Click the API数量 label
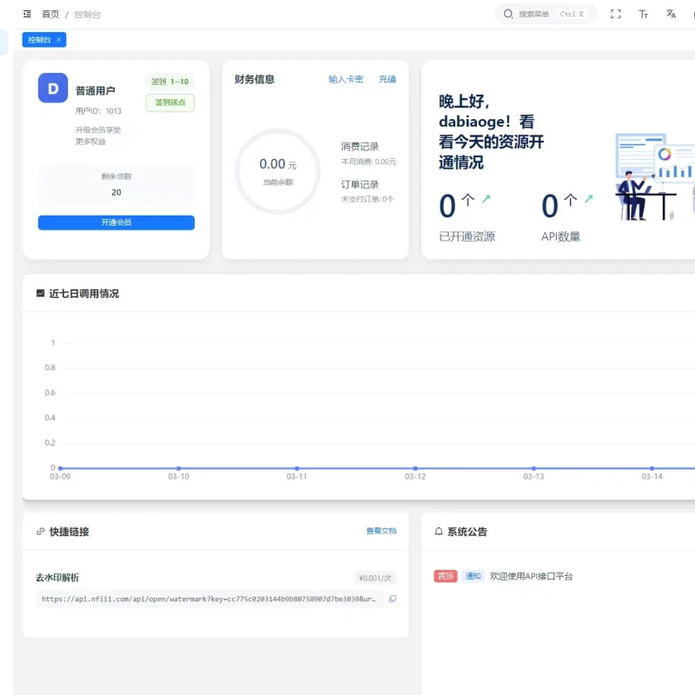 [x=560, y=236]
